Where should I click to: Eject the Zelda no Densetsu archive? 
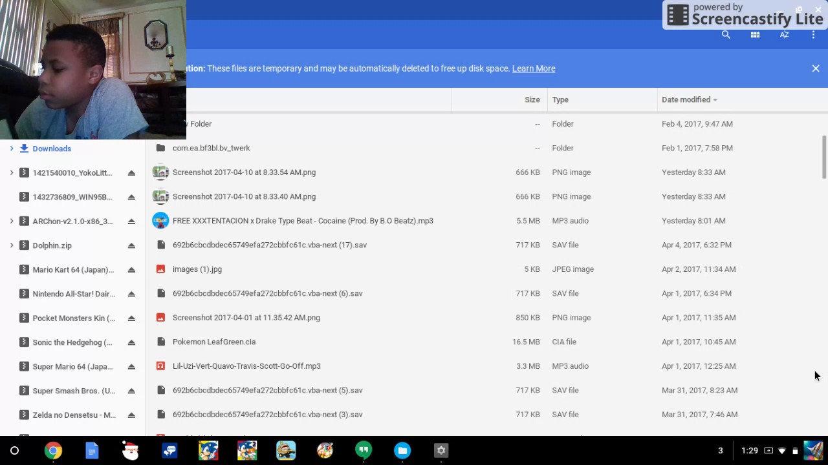pos(131,415)
